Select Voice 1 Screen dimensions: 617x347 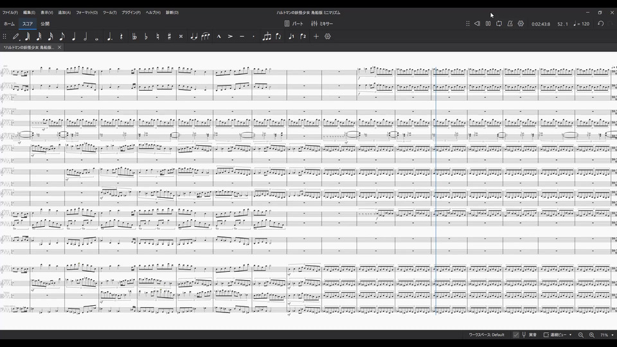pyautogui.click(x=291, y=37)
